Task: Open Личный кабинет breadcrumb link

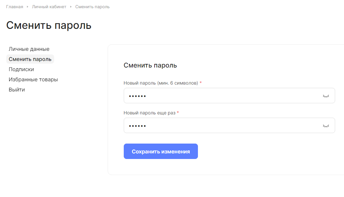Action: (x=49, y=7)
